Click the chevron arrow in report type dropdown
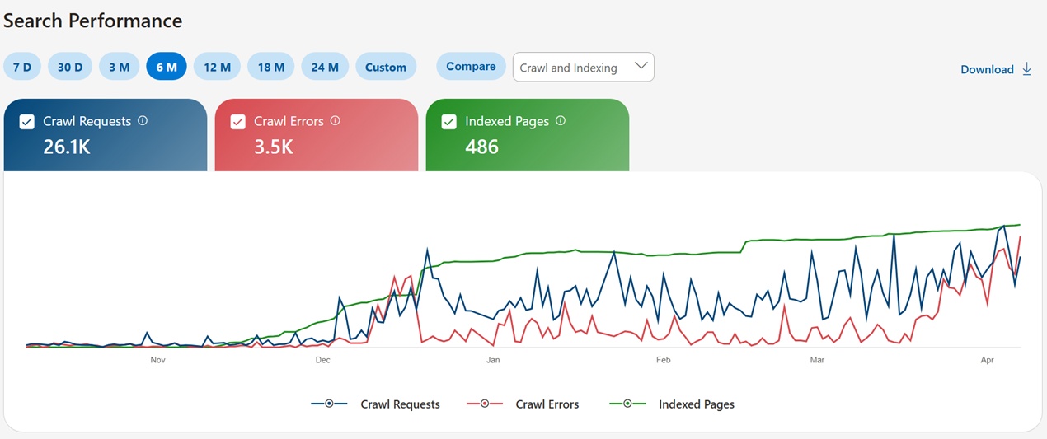The image size is (1047, 439). (x=641, y=67)
